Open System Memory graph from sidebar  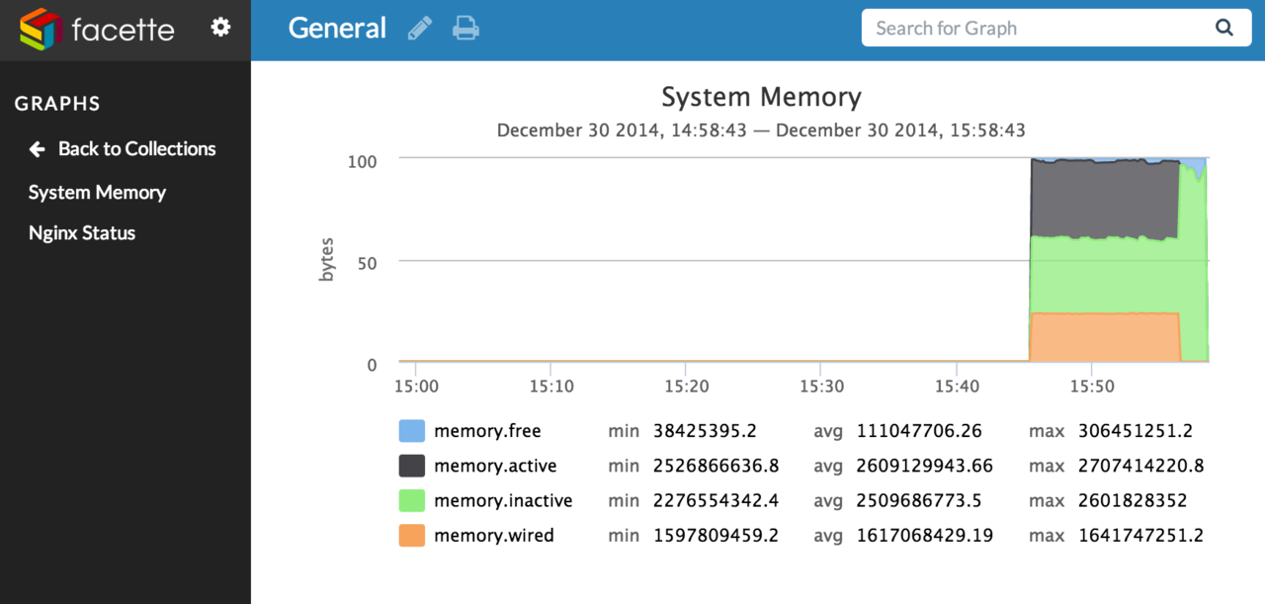[97, 193]
